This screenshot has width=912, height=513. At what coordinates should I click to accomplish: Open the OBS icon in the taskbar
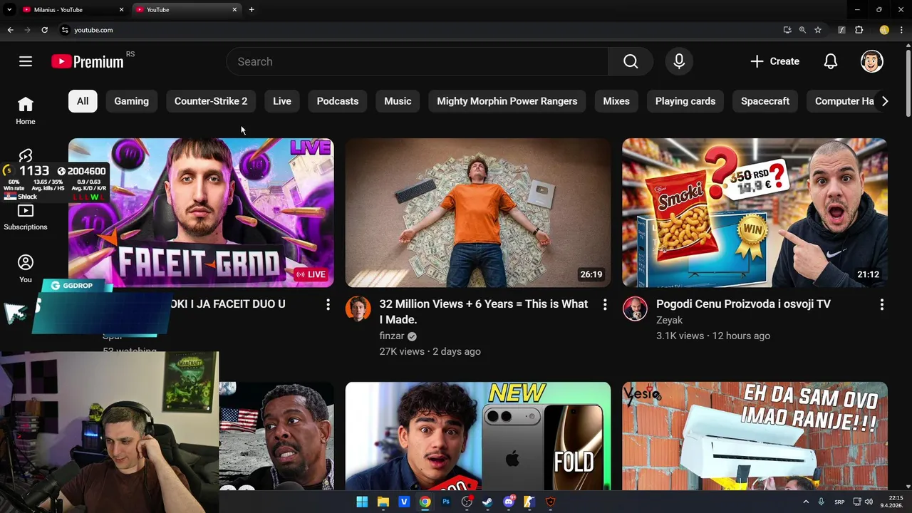click(x=467, y=502)
